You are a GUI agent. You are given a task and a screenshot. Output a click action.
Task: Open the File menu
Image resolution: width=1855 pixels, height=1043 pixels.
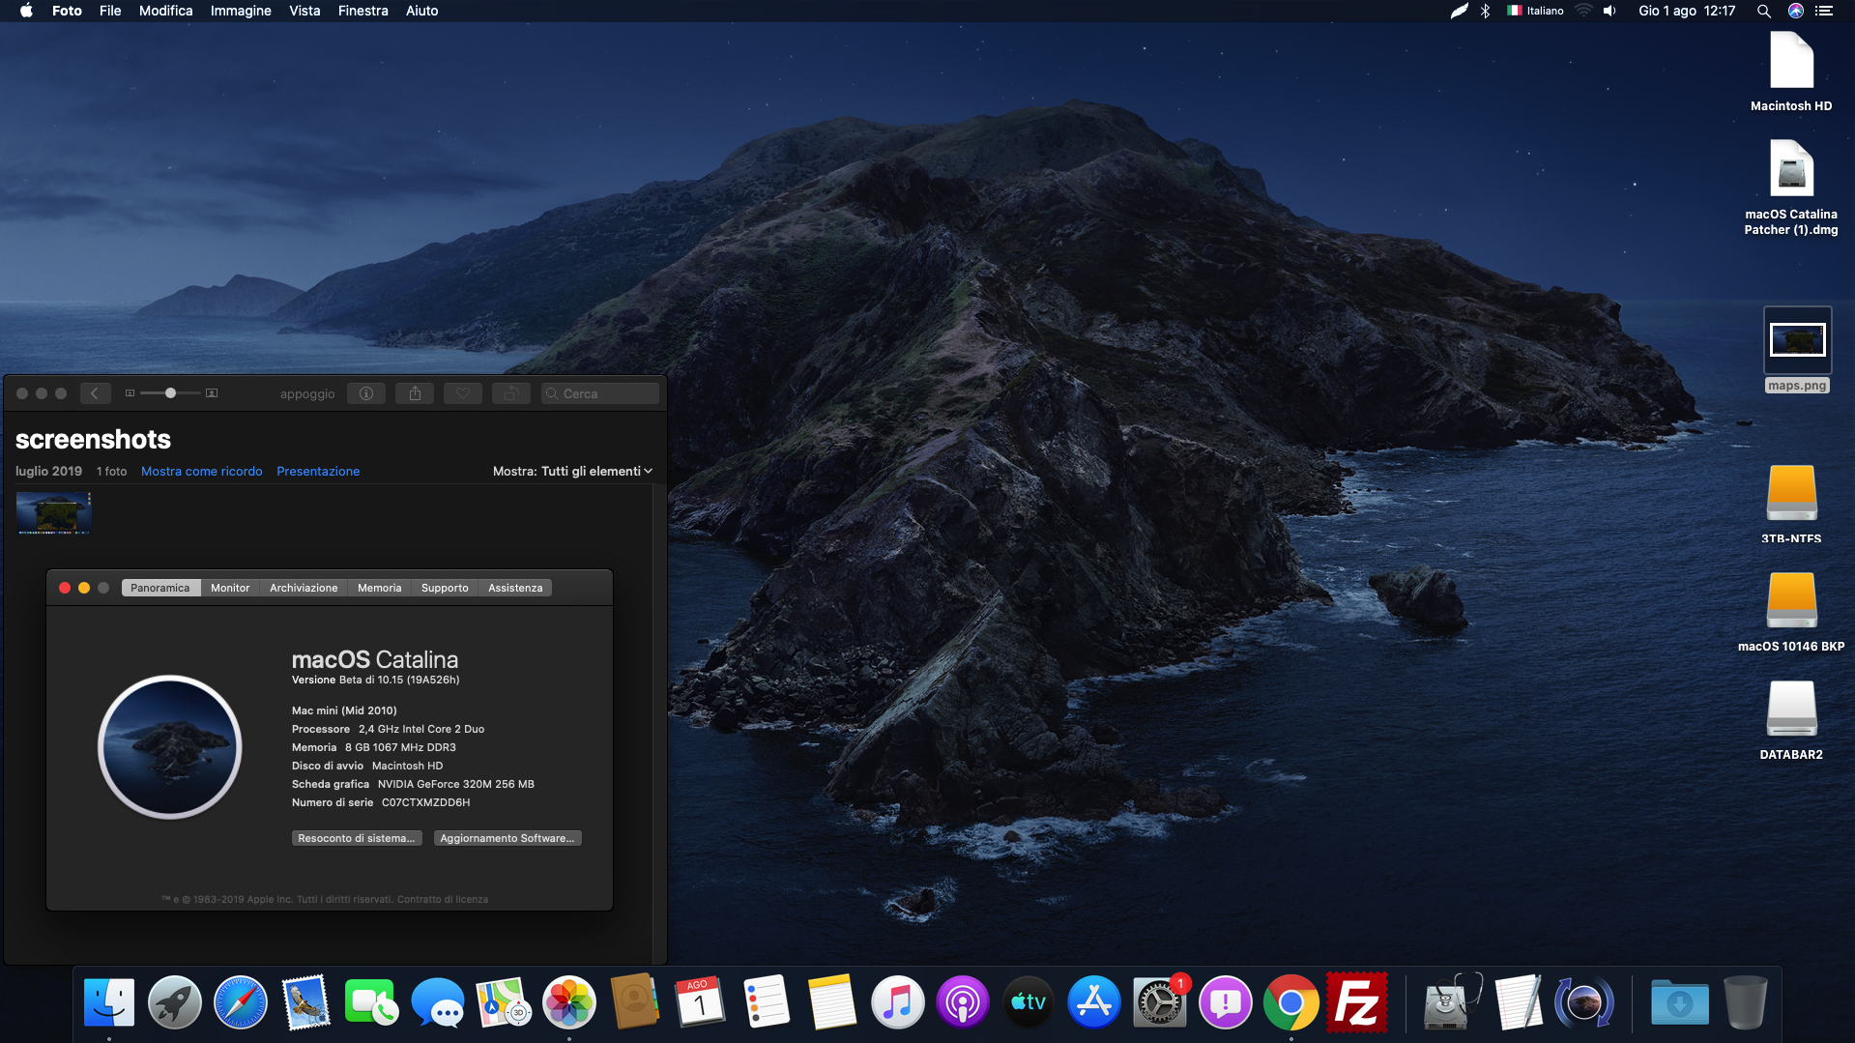pos(110,11)
